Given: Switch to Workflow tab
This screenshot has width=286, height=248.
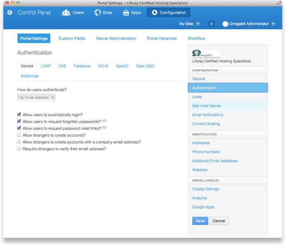Looking at the screenshot, I should [196, 39].
